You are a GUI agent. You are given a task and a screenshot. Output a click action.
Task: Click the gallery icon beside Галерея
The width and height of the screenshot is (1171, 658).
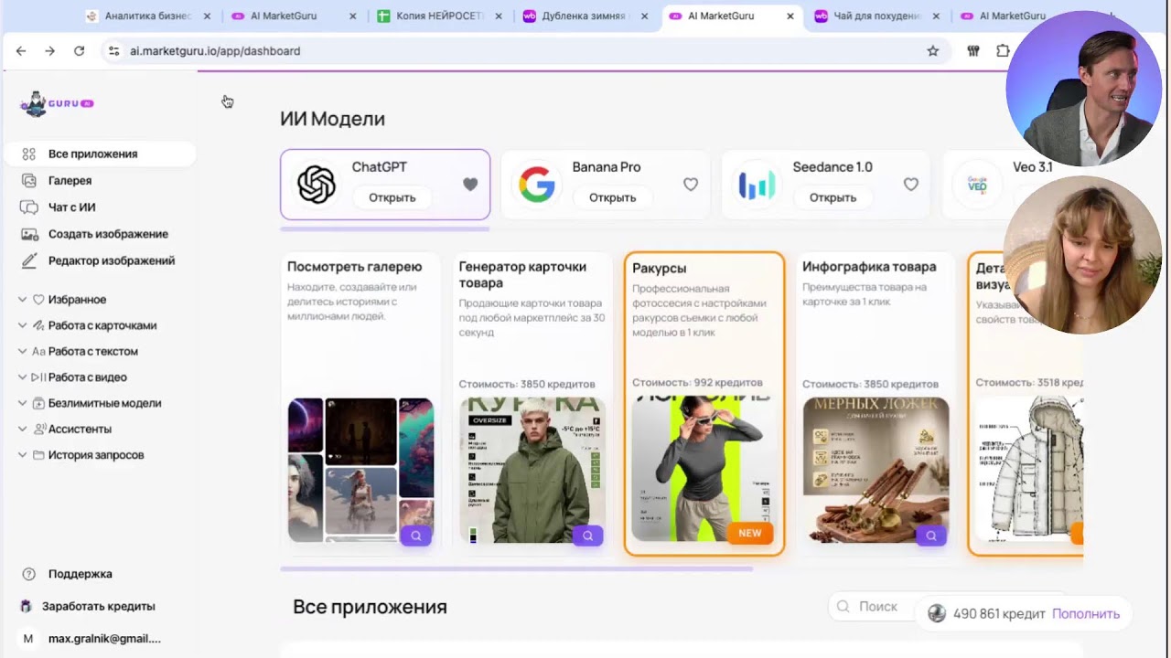29,181
